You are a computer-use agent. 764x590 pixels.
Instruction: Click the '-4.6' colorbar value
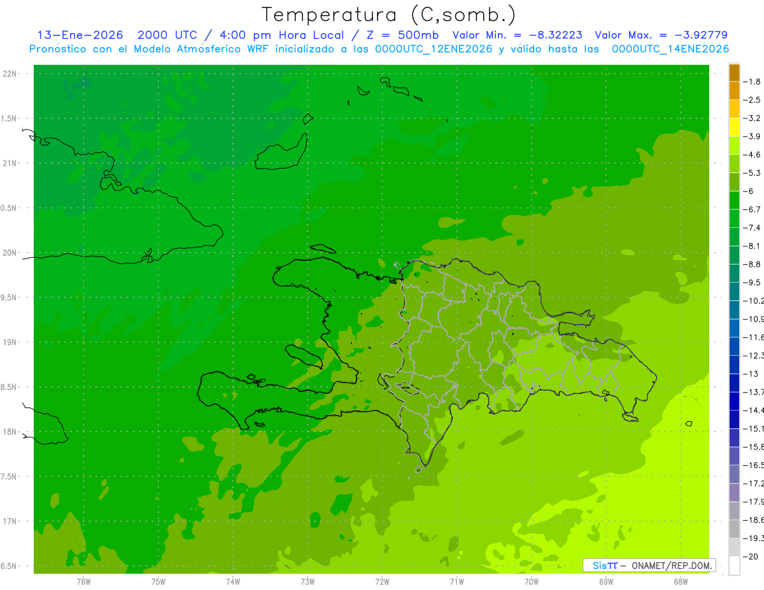coord(752,155)
